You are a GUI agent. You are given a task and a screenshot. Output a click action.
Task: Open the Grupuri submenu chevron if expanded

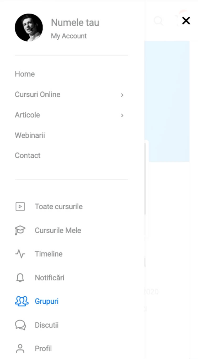click(x=46, y=301)
